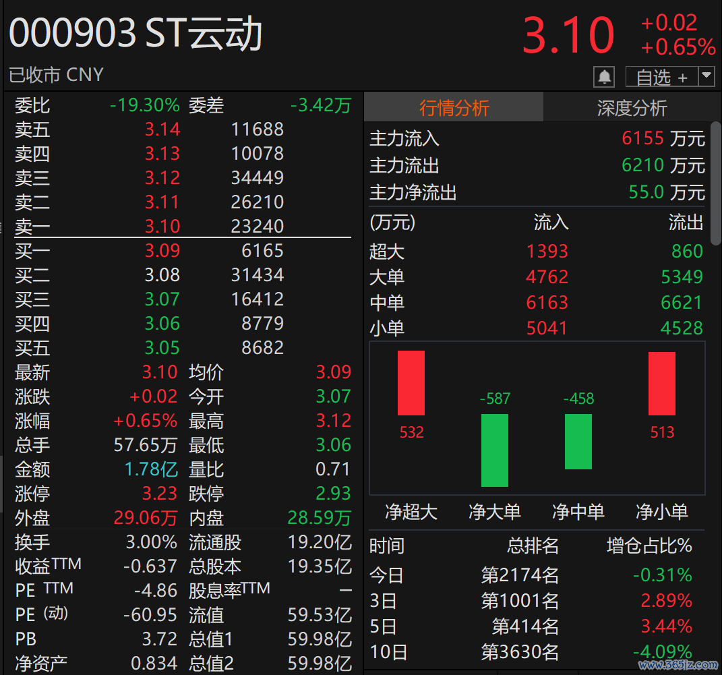Switch to the 行情分析 tab
Viewport: 722px width, 675px height.
(454, 108)
